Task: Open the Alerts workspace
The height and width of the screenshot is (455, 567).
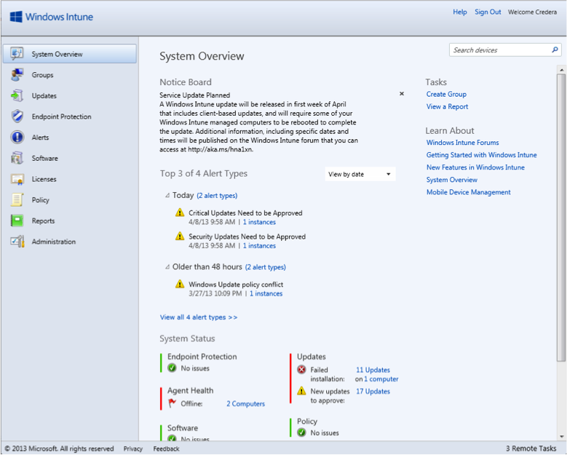Action: click(70, 138)
